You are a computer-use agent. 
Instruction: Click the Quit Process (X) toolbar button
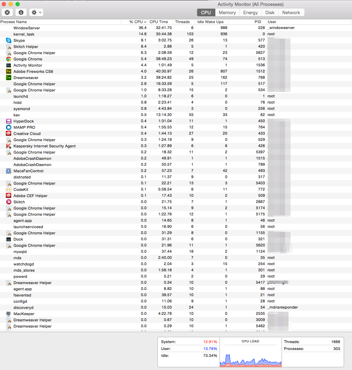point(7,12)
